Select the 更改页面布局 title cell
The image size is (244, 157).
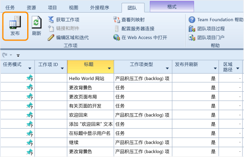[91, 97]
